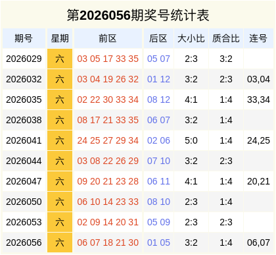The width and height of the screenshot is (276, 255).
Task: Click back numbers 01 12
Action: 158,79
